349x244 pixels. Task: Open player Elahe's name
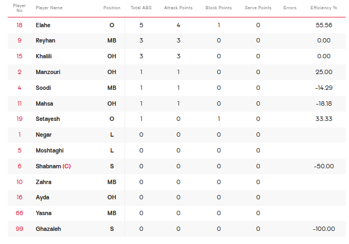[x=43, y=25]
